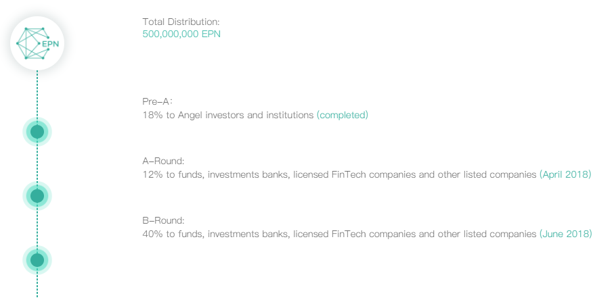Image resolution: width=616 pixels, height=302 pixels.
Task: Click the Pre-A heading
Action: tap(158, 102)
